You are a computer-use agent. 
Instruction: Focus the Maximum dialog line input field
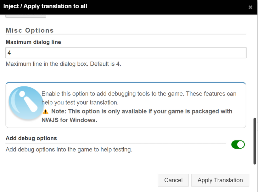tap(126, 53)
